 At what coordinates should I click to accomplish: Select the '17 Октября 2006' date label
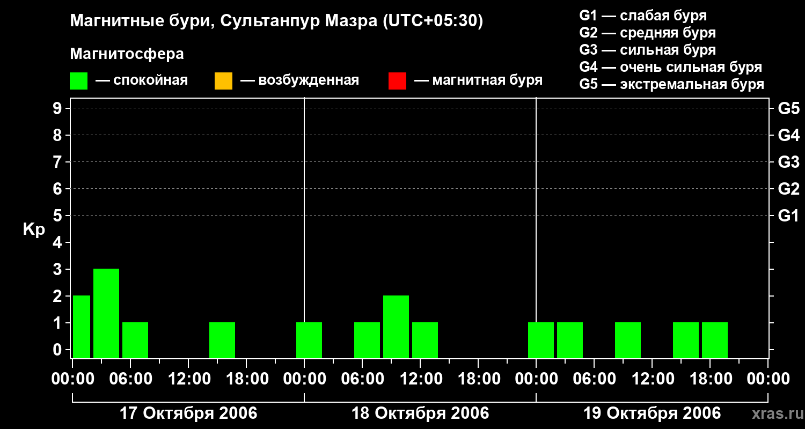[188, 413]
